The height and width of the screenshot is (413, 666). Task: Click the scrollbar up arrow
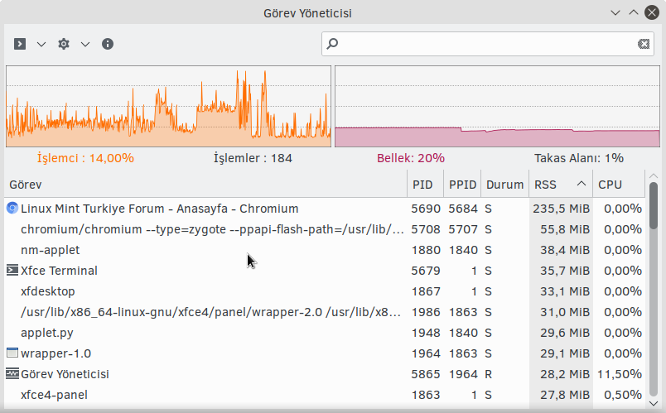point(654,175)
